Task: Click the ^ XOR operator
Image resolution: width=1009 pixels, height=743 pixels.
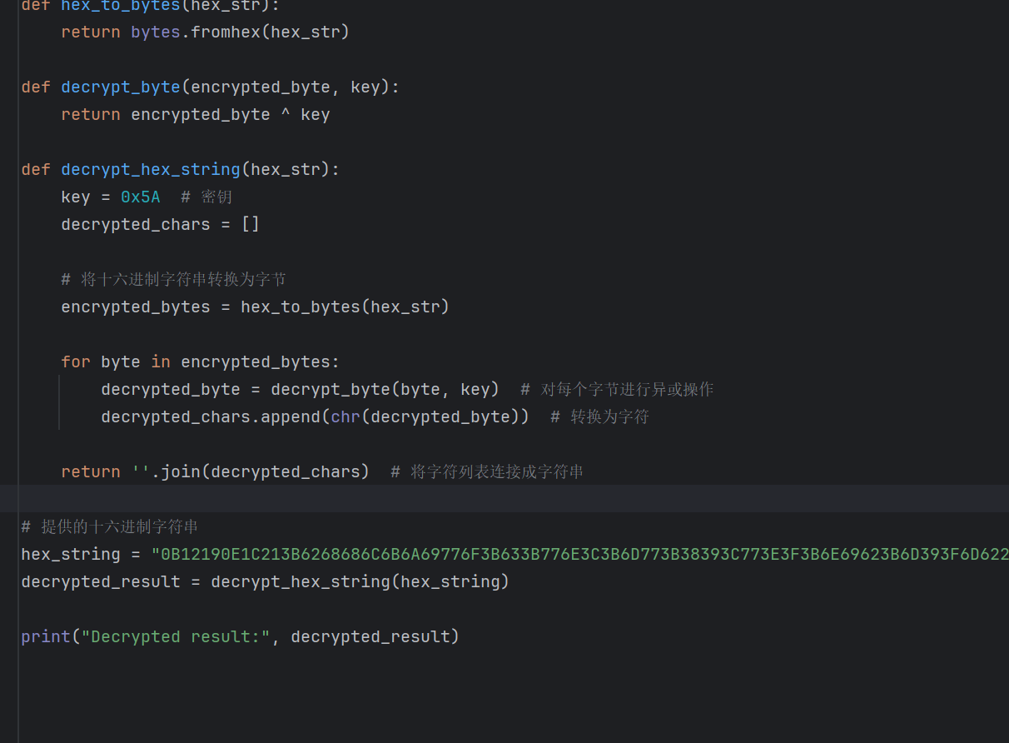Action: point(286,115)
